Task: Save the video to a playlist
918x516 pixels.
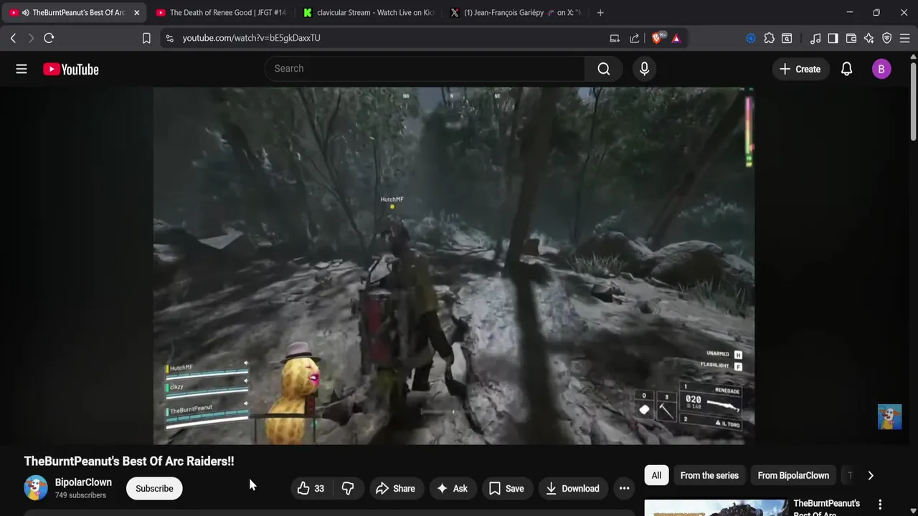Action: [x=506, y=489]
